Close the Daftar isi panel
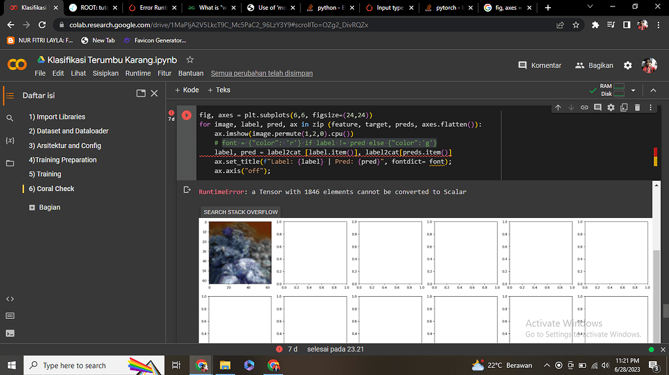 click(x=154, y=93)
